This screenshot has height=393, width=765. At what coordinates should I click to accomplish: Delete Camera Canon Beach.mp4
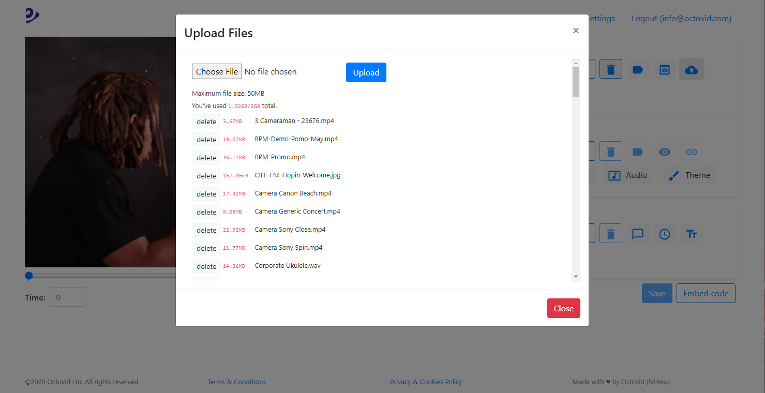[206, 194]
